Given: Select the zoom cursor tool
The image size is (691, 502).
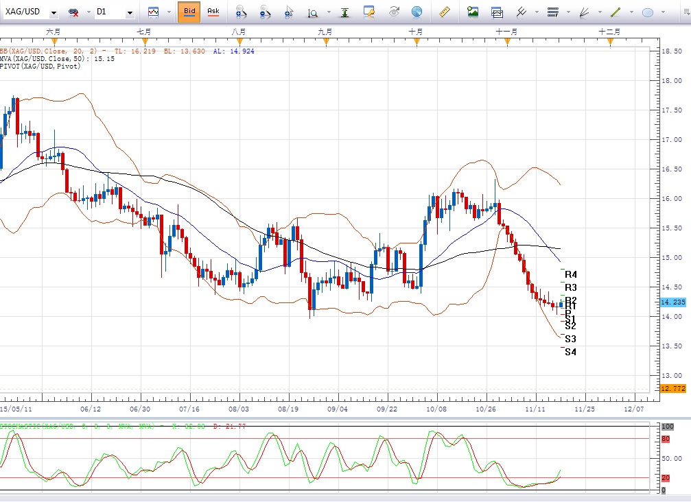Looking at the screenshot, I should pyautogui.click(x=289, y=12).
